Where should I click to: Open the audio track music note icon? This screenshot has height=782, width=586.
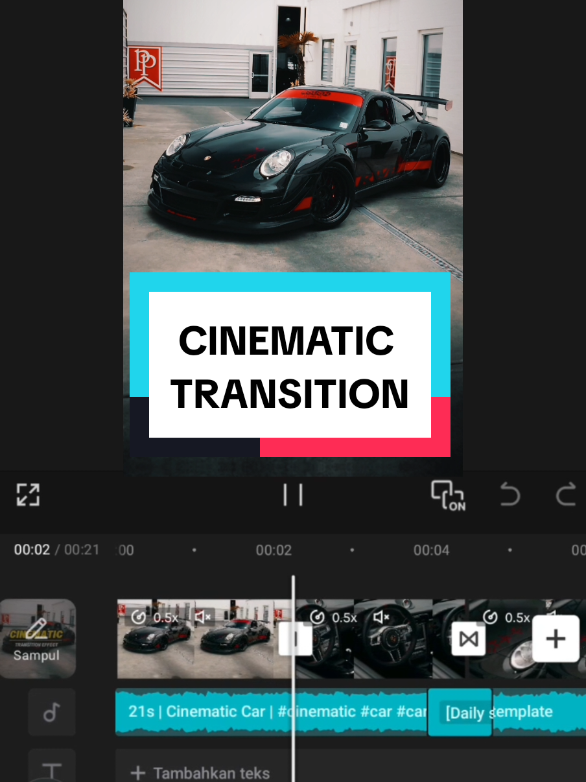[x=51, y=712]
